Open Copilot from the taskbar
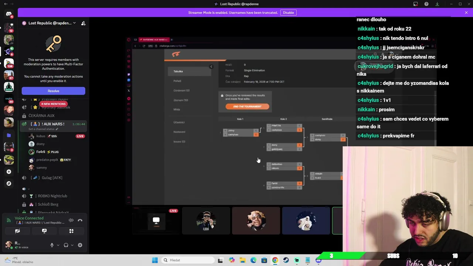Screen dimensions: 473x266 coord(232,260)
